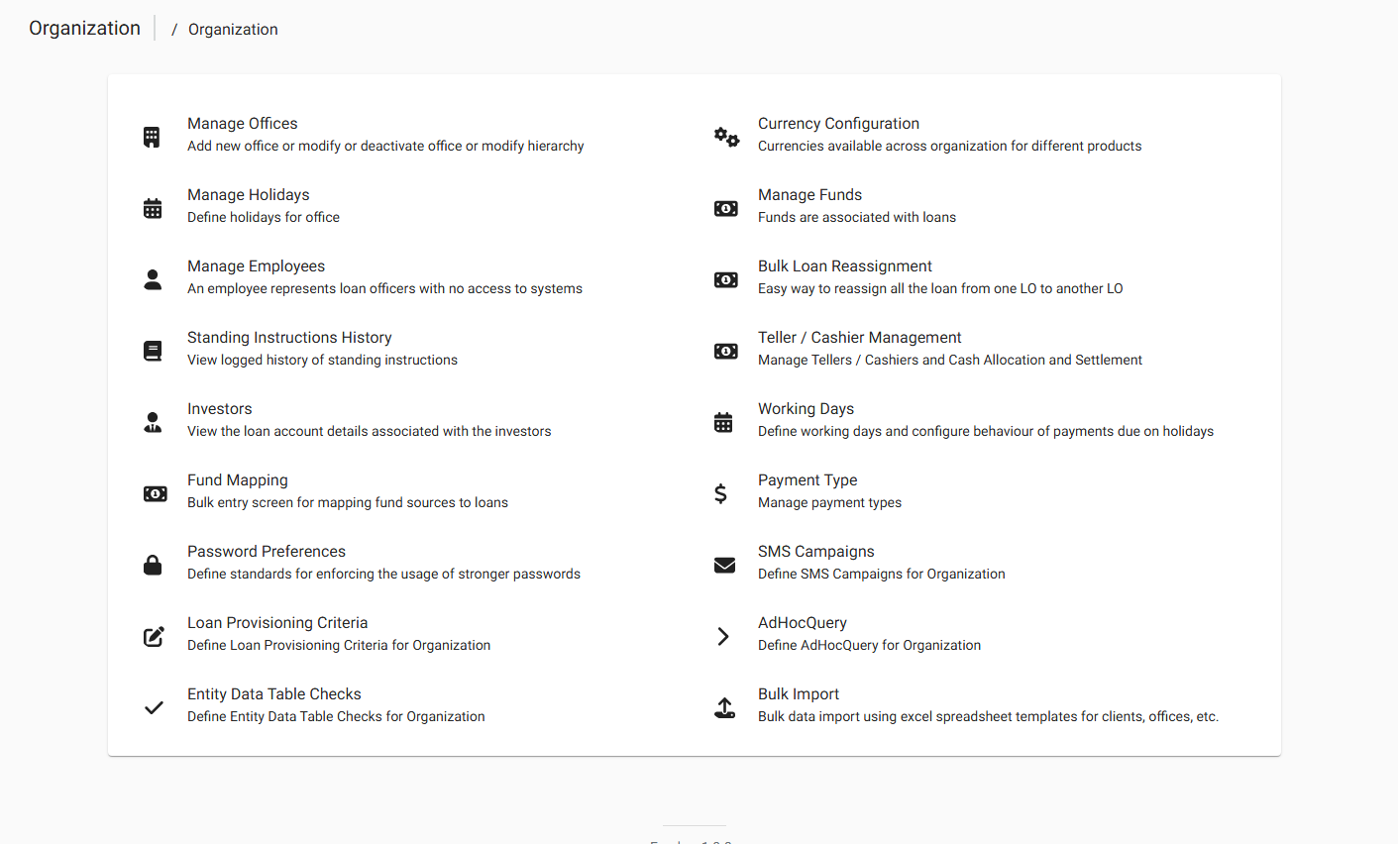Click the Working Days calendar icon

tap(724, 422)
